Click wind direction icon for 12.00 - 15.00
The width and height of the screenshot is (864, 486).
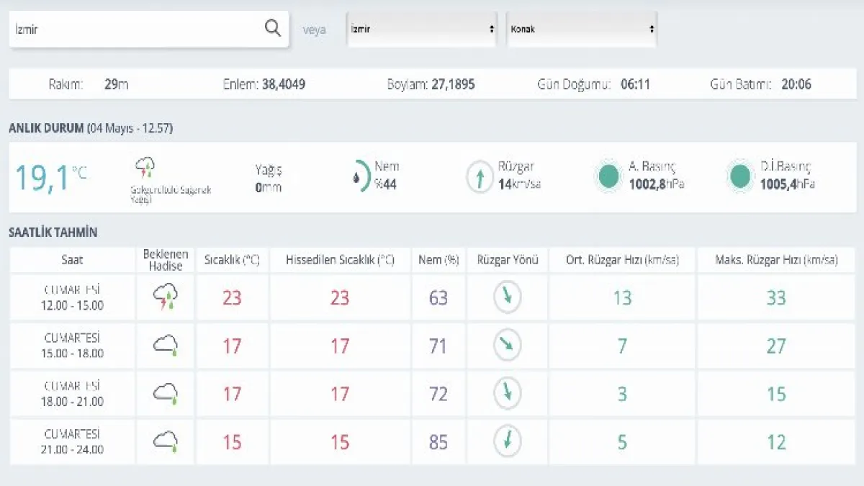[x=508, y=297]
